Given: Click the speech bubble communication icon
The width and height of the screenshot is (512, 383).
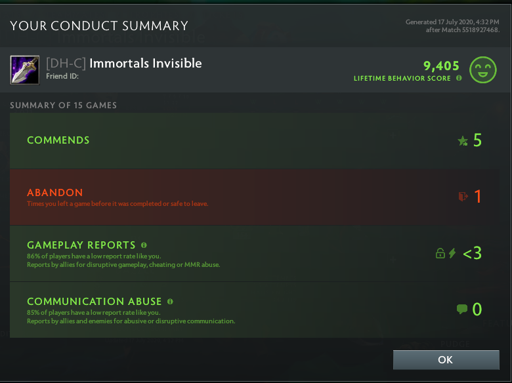Looking at the screenshot, I should (x=462, y=309).
